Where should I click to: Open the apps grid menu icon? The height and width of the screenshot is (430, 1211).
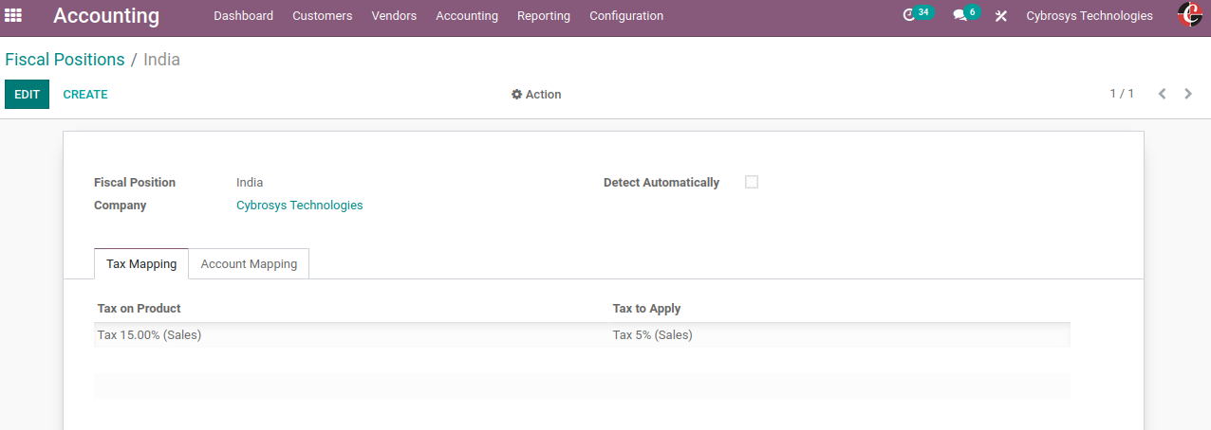pos(13,15)
